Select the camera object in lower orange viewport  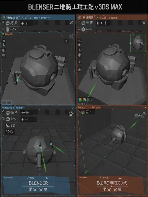[138, 116]
